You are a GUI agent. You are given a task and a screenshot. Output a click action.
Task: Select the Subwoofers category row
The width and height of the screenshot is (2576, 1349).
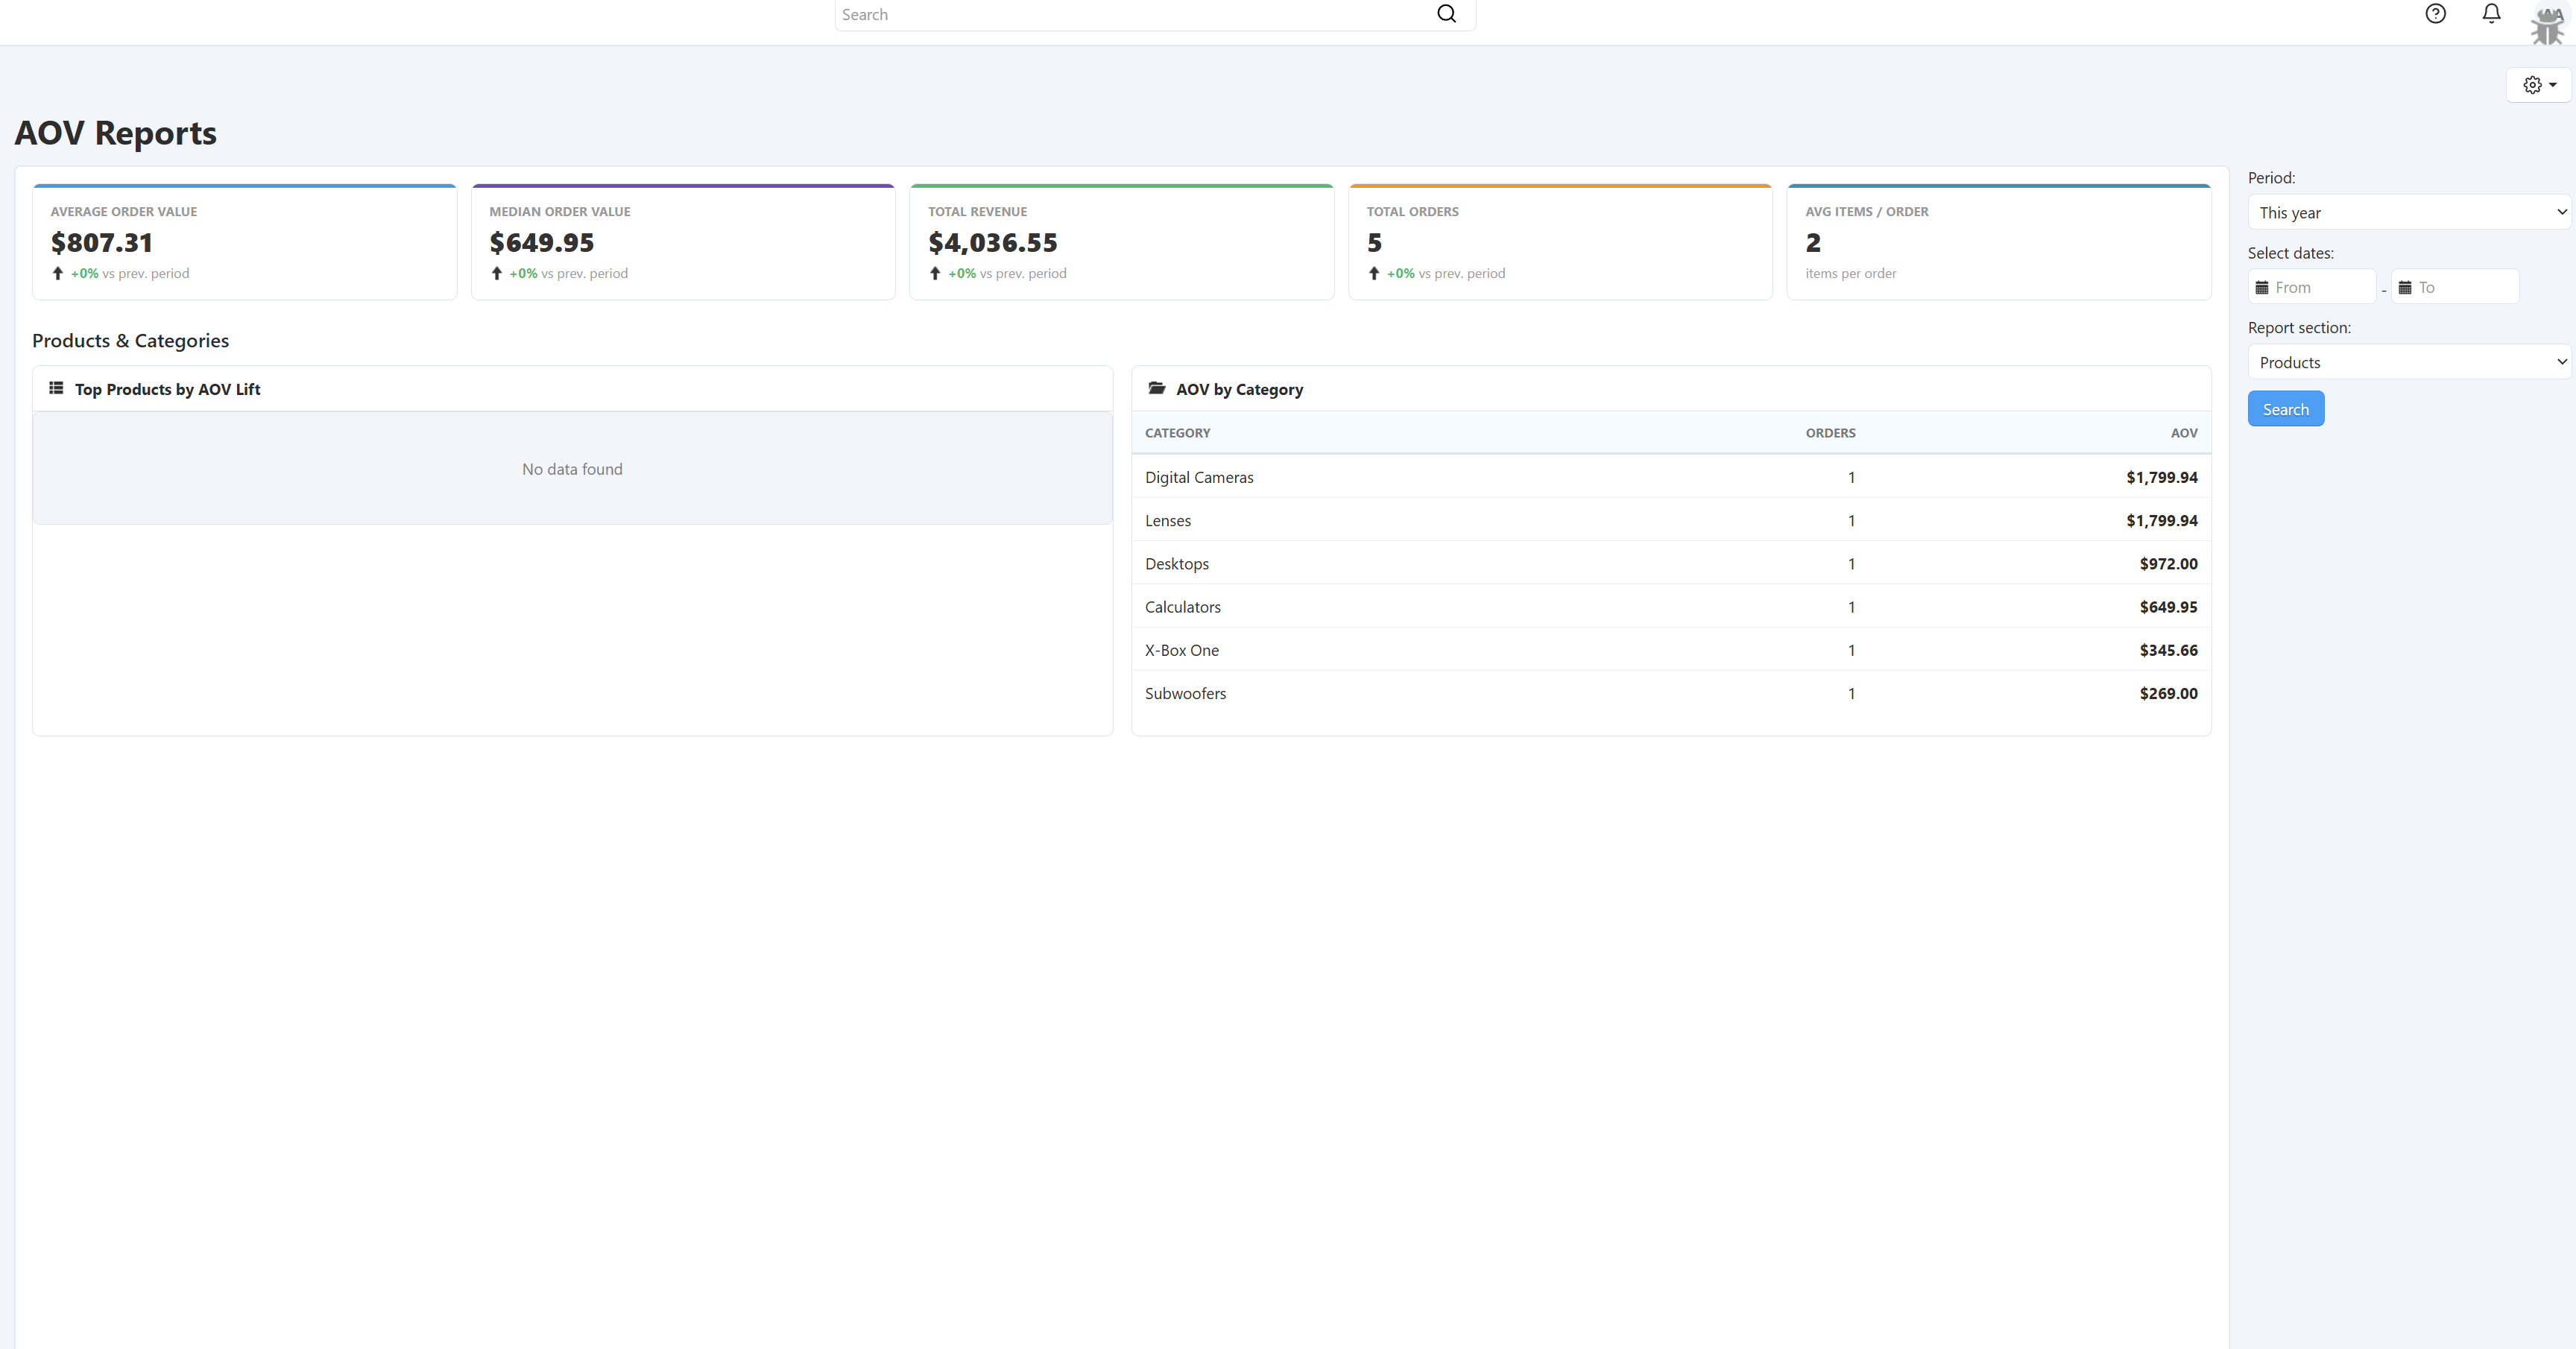pyautogui.click(x=1185, y=693)
